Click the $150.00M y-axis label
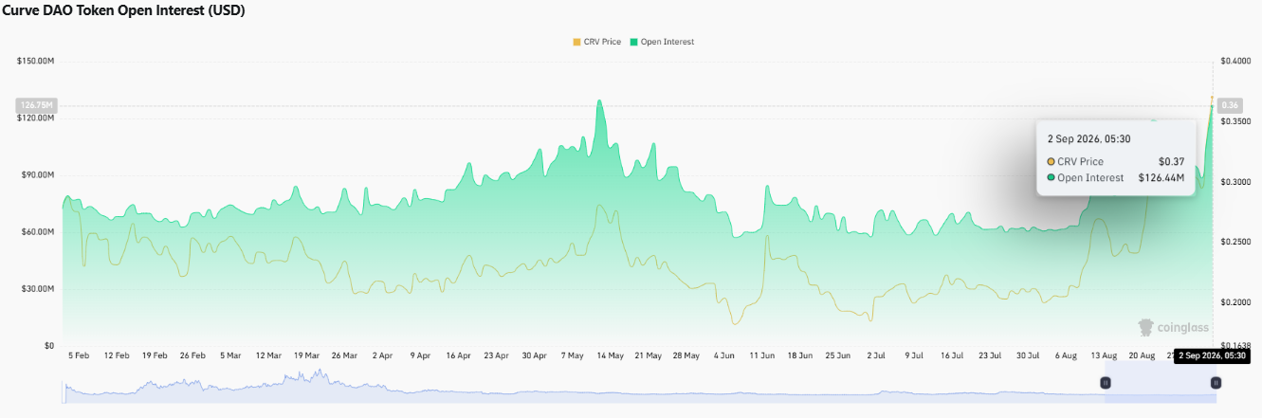This screenshot has height=418, width=1262. click(x=36, y=61)
